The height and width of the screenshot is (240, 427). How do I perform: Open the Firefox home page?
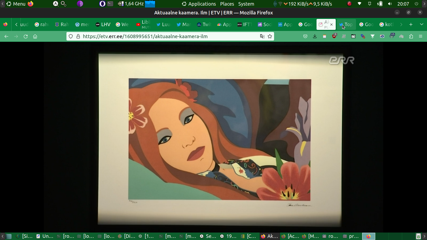point(35,37)
